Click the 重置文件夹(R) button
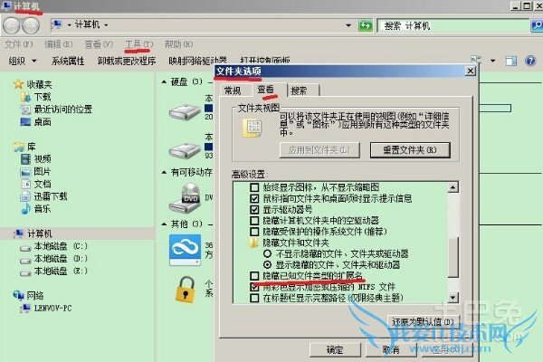The width and height of the screenshot is (543, 362). click(410, 150)
